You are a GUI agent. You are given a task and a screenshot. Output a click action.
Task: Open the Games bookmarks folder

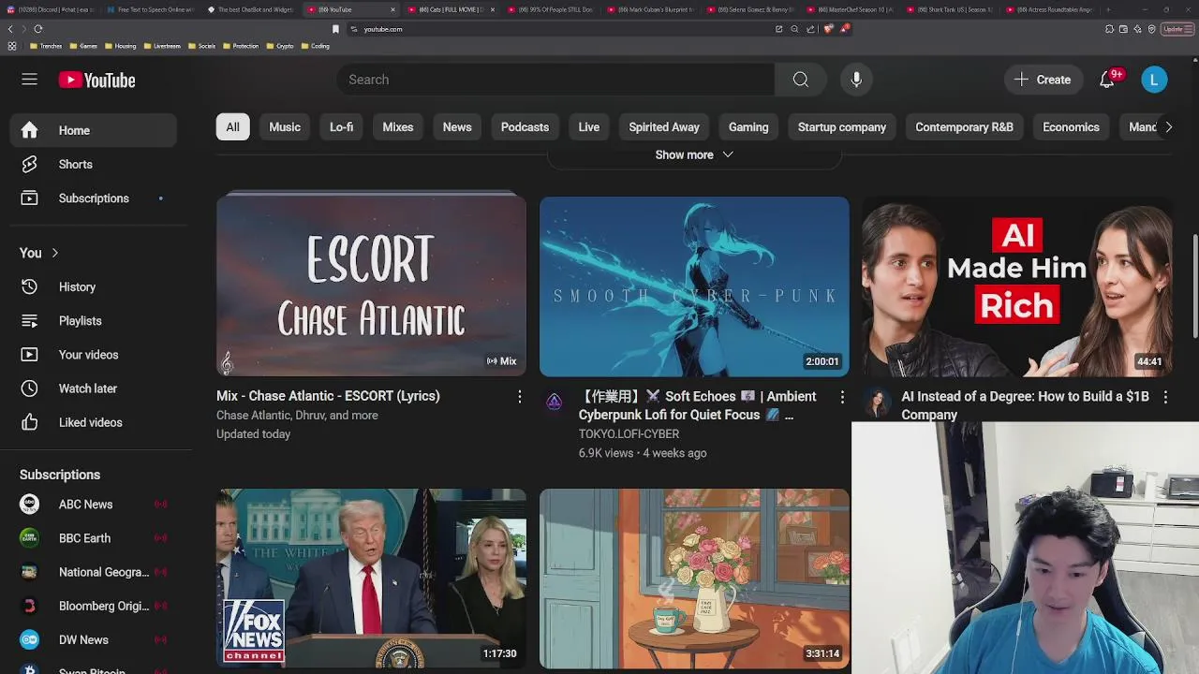[82, 46]
